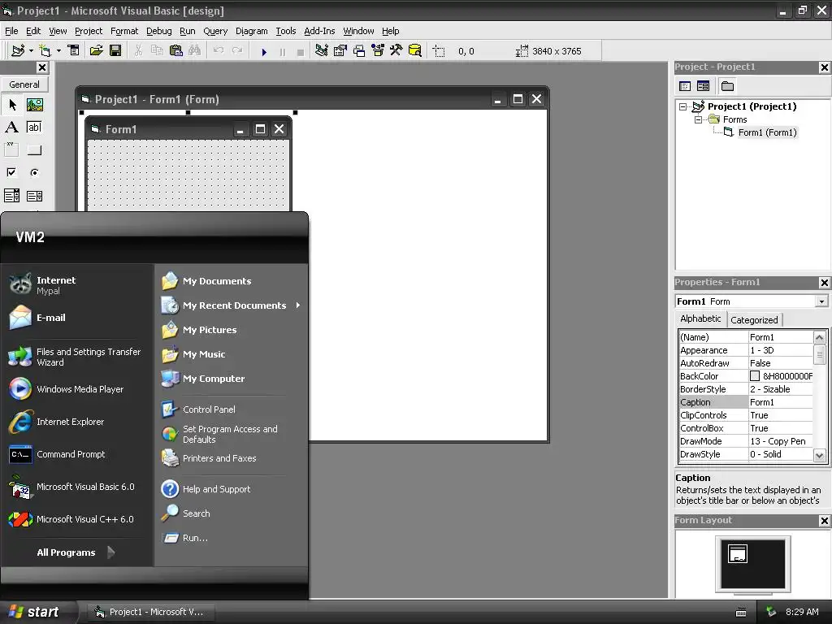Select the TextBox control (abl icon)
This screenshot has width=832, height=624.
[34, 128]
